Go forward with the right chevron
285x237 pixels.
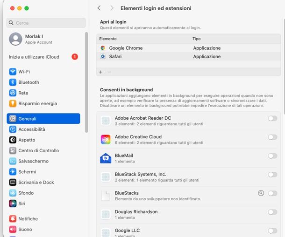pyautogui.click(x=112, y=8)
